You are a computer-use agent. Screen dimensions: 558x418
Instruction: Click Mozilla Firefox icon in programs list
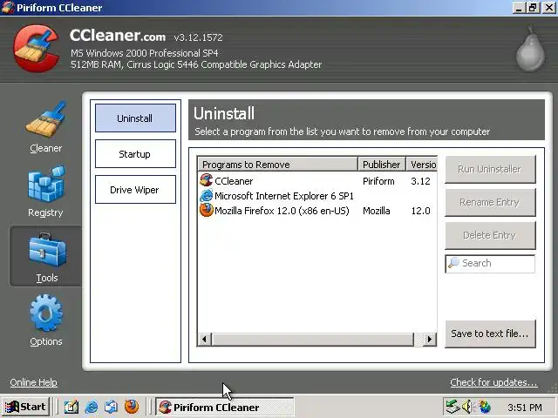(x=206, y=210)
